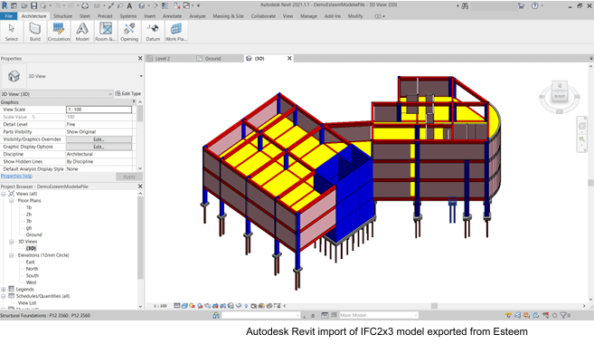Click Edit for Visibility/Graphics Overrides
This screenshot has height=344, width=594.
[99, 139]
